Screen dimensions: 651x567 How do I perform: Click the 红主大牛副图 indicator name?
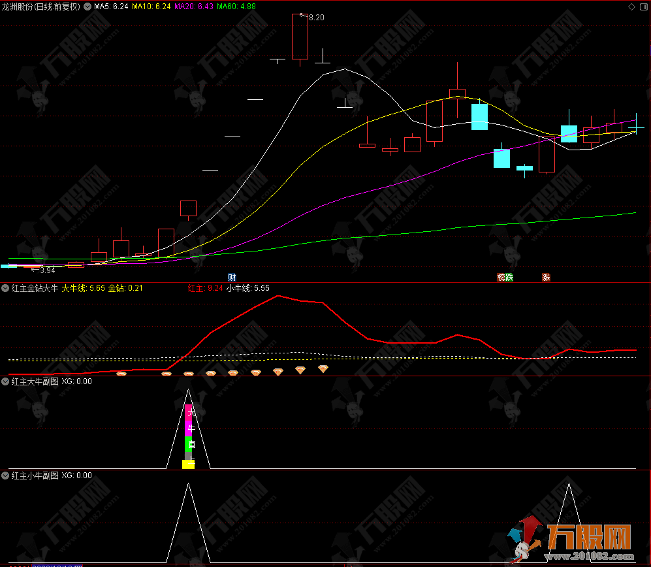coord(35,381)
